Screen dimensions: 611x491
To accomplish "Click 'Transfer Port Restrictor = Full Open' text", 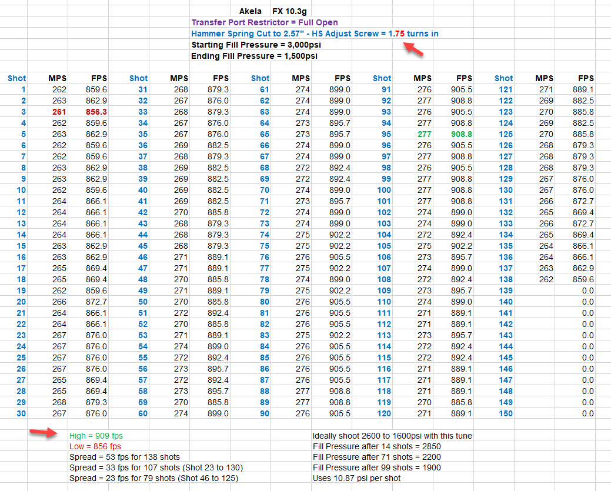I will pos(265,22).
